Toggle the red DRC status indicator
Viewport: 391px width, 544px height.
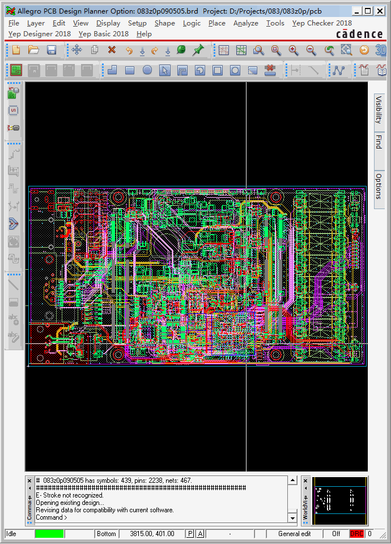(x=357, y=534)
